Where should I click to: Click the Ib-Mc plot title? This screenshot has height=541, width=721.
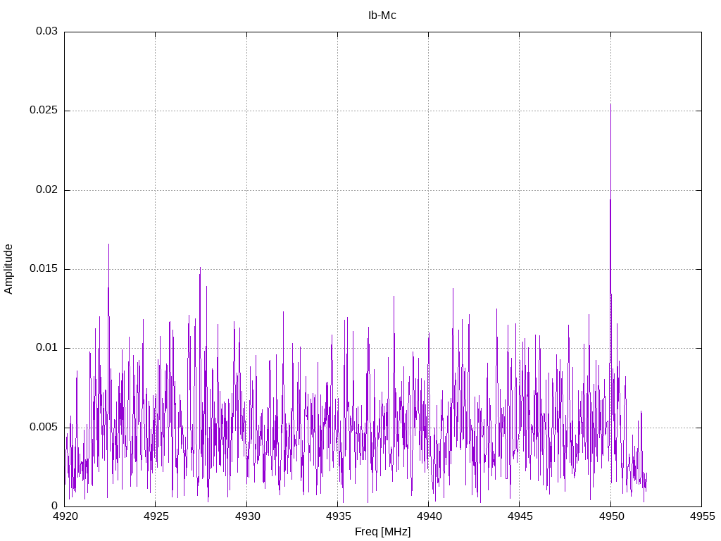[382, 15]
